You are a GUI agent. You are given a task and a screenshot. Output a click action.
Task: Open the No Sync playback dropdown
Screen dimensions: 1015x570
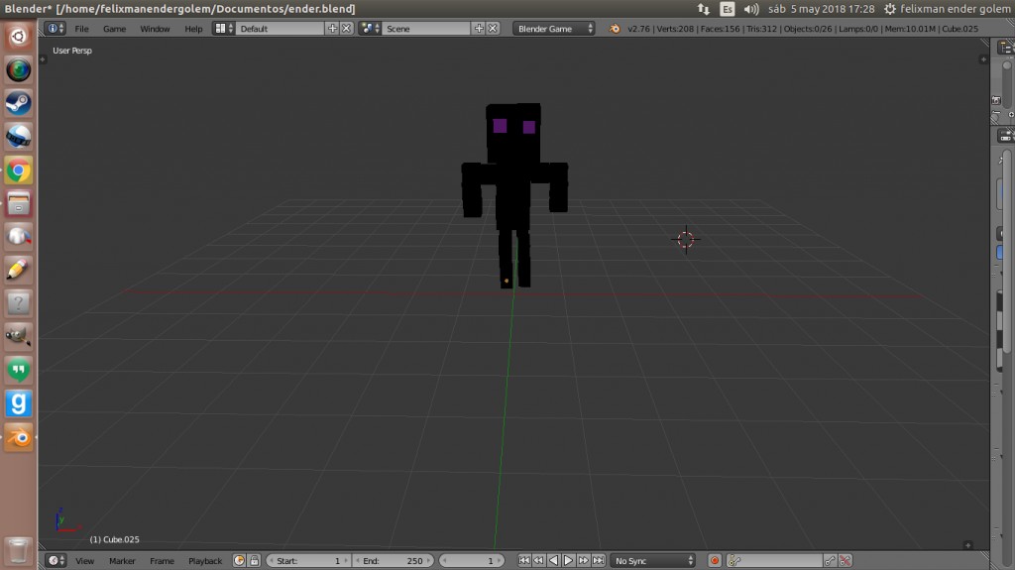coord(653,560)
